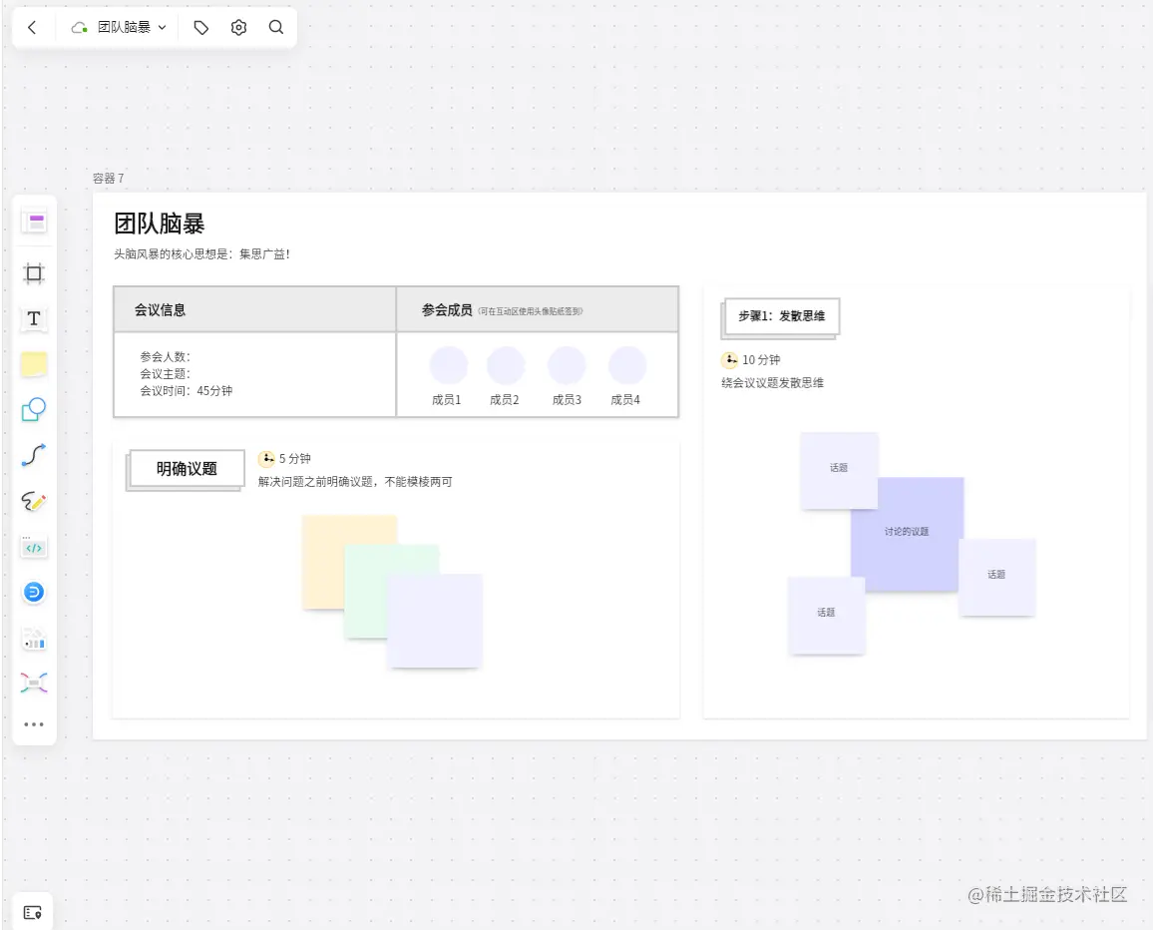The image size is (1153, 930).
Task: Open the web embed tool
Action: pos(34,592)
